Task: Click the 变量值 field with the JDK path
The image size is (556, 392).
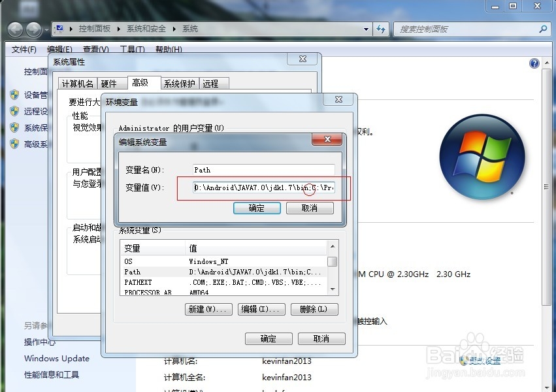Action: pyautogui.click(x=264, y=188)
